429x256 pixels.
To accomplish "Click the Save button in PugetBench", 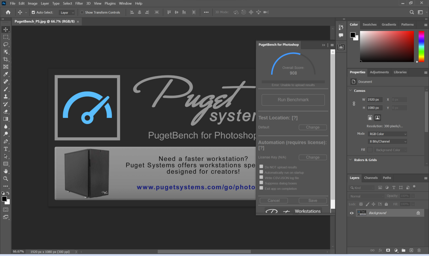I will 313,201.
